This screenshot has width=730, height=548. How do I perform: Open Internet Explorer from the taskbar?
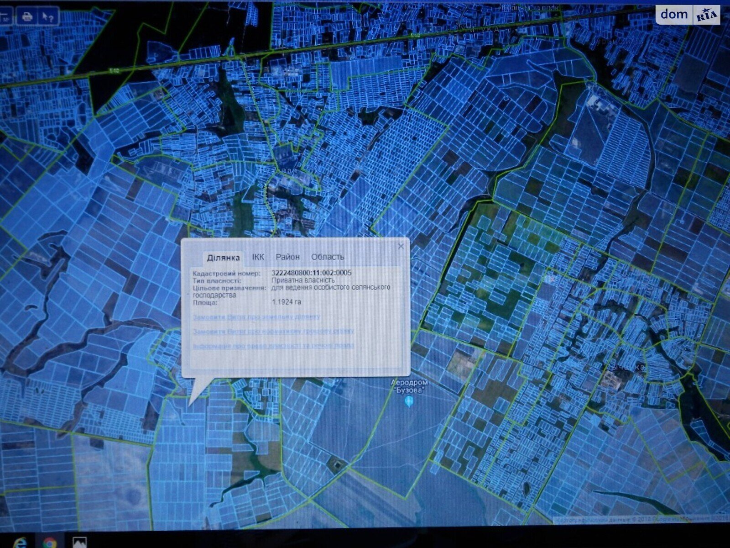(x=21, y=542)
